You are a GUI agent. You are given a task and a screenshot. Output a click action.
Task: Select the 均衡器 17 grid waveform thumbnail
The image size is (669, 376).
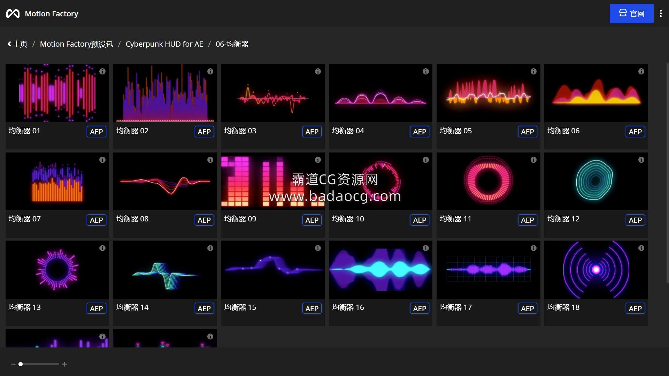click(489, 270)
